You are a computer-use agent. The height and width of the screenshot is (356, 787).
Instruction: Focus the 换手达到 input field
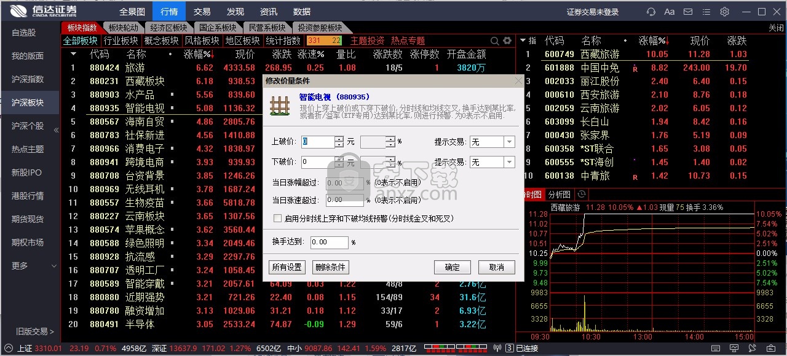coord(329,242)
